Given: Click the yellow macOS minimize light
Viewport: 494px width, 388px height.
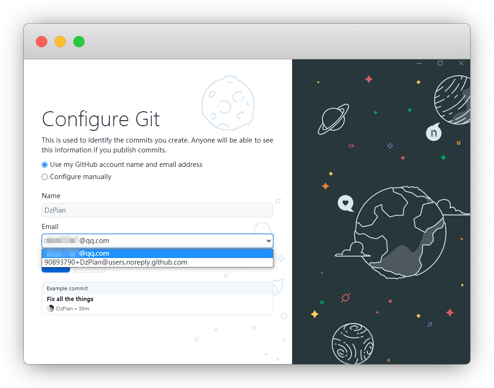Looking at the screenshot, I should pyautogui.click(x=60, y=42).
